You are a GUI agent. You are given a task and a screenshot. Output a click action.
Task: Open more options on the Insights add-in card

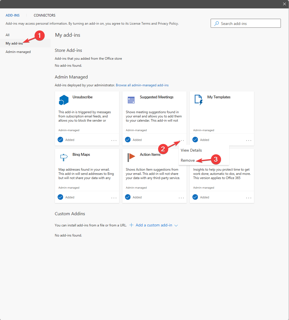pos(249,198)
